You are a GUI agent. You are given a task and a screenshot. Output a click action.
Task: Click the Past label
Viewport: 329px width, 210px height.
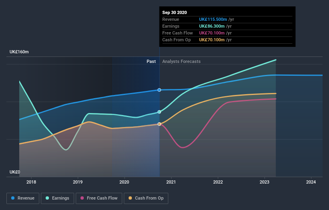[x=151, y=61]
